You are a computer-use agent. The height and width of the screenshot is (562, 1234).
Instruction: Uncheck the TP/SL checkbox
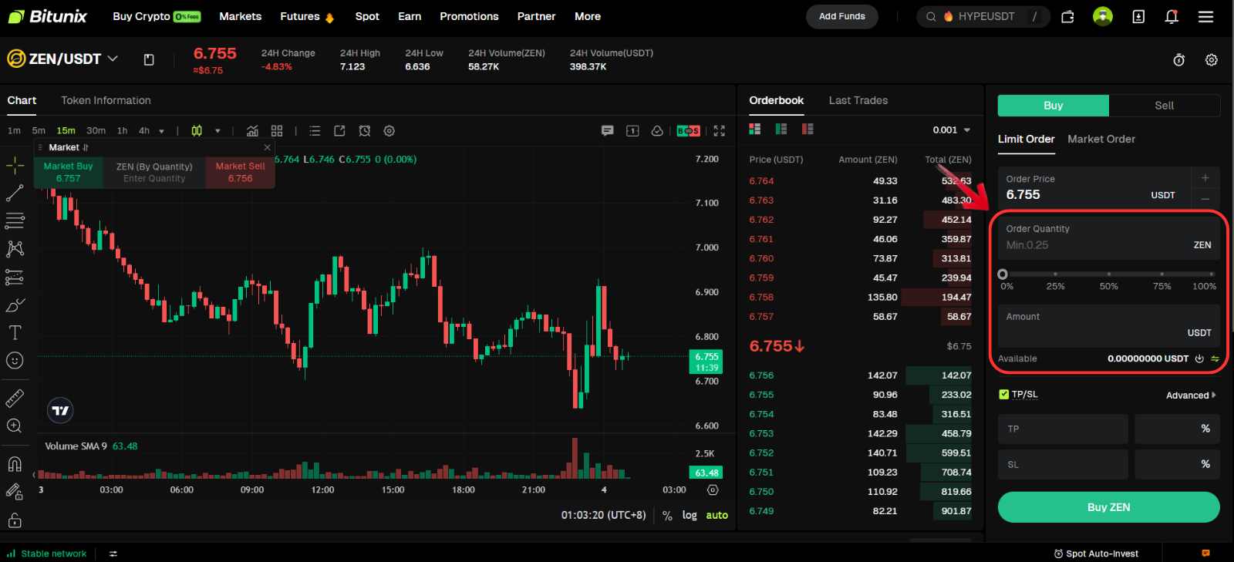click(1003, 395)
